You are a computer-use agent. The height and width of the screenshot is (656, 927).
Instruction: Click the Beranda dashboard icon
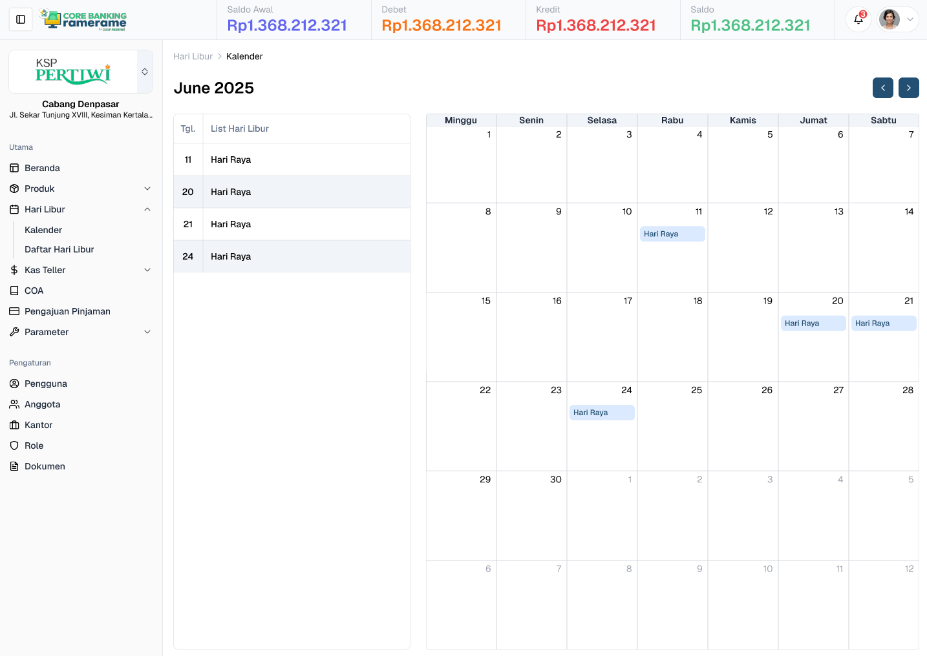point(14,168)
